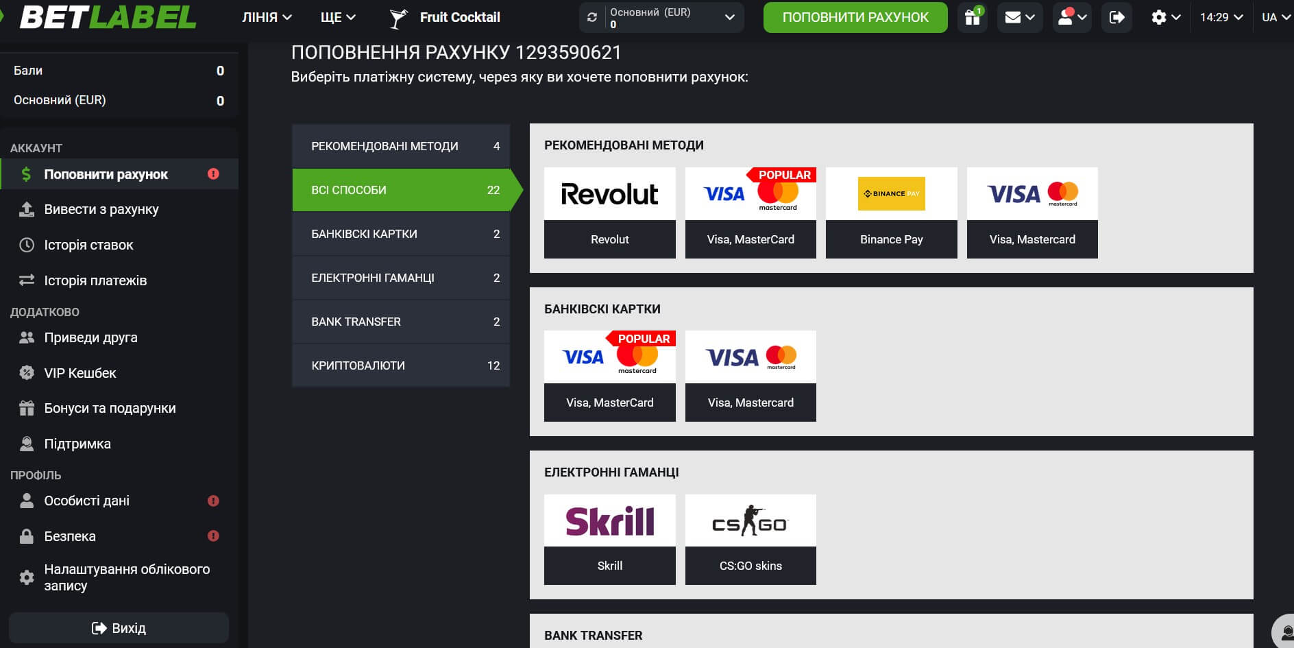Click the withdraw icon beside Вивести з рахунку
Image resolution: width=1294 pixels, height=648 pixels.
pos(27,209)
